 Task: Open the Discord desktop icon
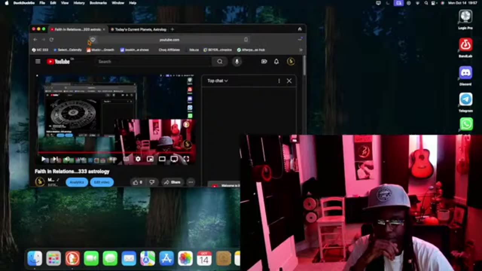[x=466, y=76]
